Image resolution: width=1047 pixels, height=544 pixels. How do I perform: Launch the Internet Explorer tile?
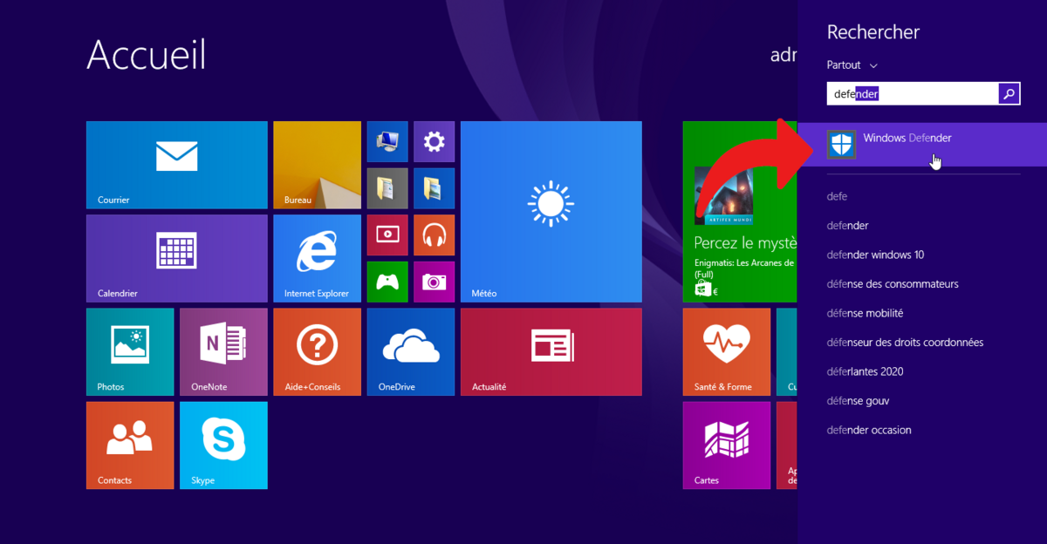pyautogui.click(x=317, y=258)
